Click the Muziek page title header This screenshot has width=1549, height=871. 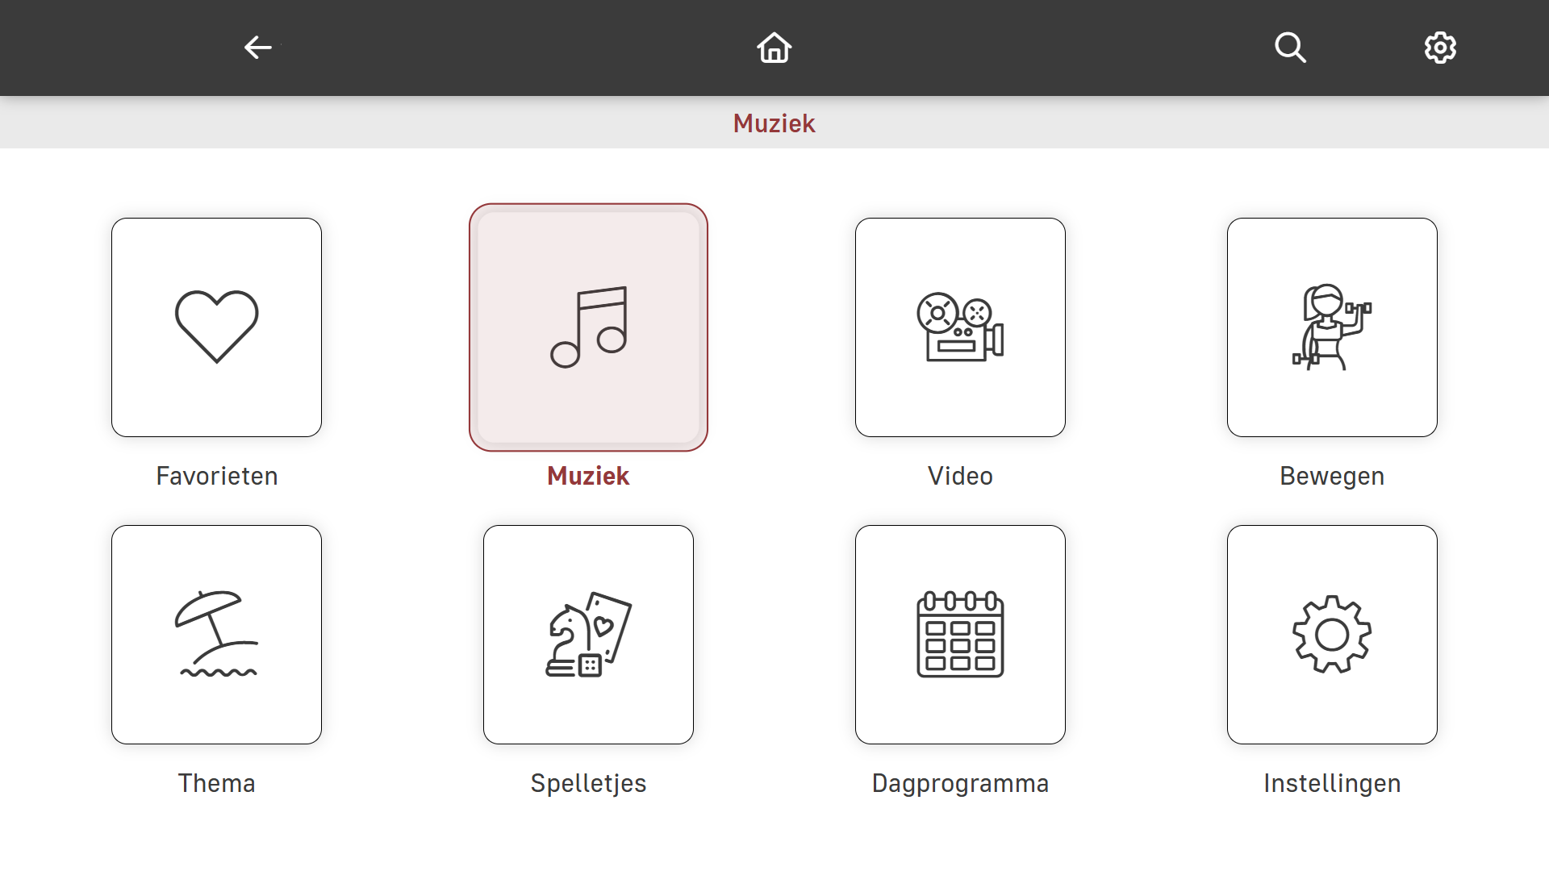[774, 123]
